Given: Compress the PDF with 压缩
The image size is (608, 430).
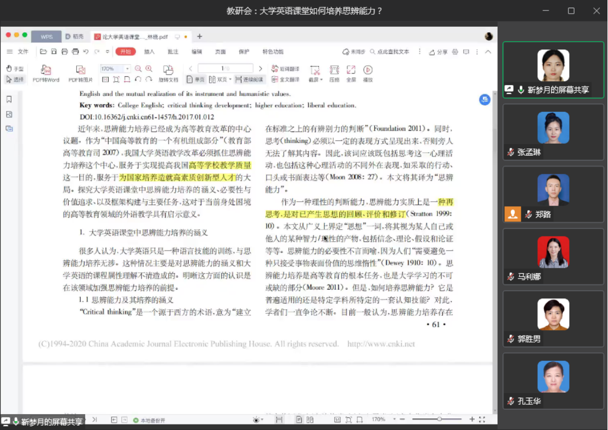Looking at the screenshot, I should [334, 73].
